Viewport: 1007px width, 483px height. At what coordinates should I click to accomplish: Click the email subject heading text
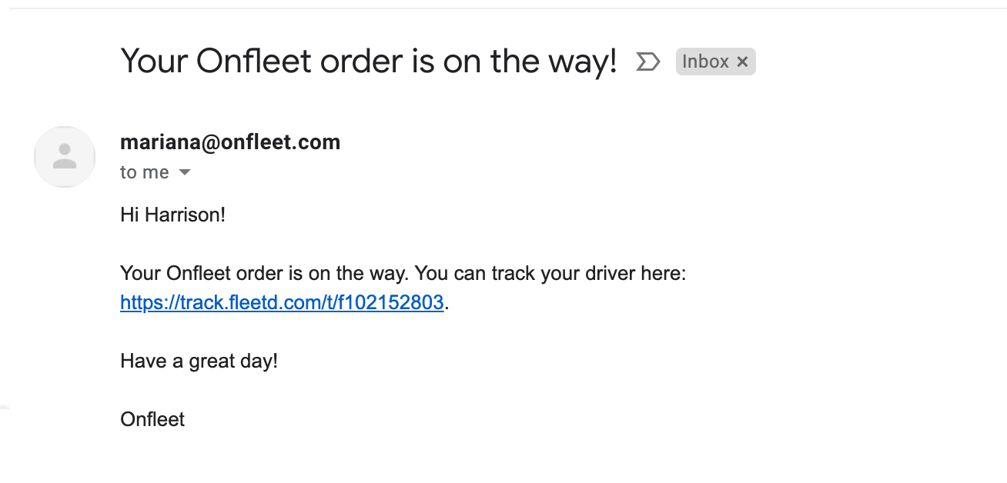tap(369, 61)
